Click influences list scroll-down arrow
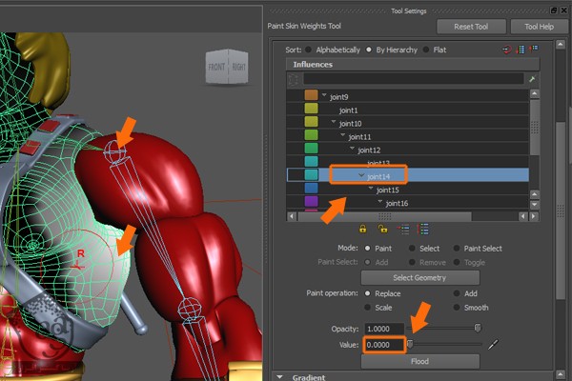This screenshot has width=572, height=381. (535, 206)
